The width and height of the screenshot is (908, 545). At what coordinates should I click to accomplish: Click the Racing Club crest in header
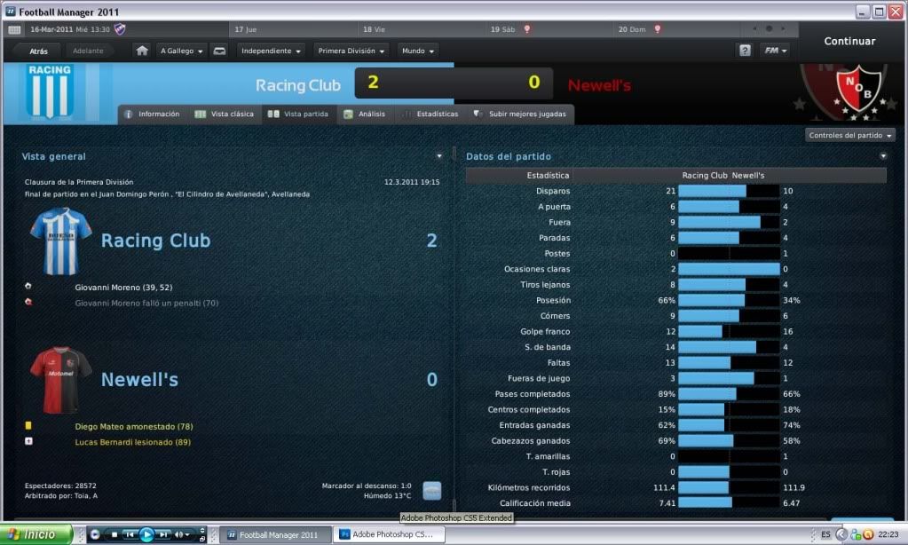(x=50, y=91)
